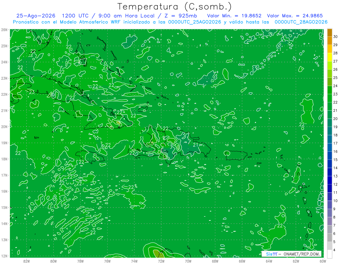Screen dimensions: 343x265
Task: Select initialization time "0000UTC_25AGO2026"
Action: [x=195, y=22]
